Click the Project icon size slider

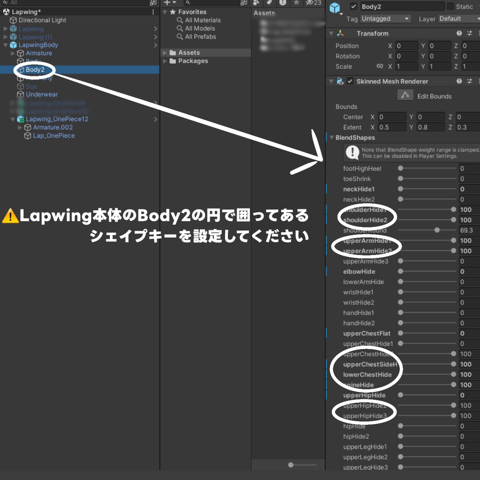pyautogui.click(x=302, y=465)
